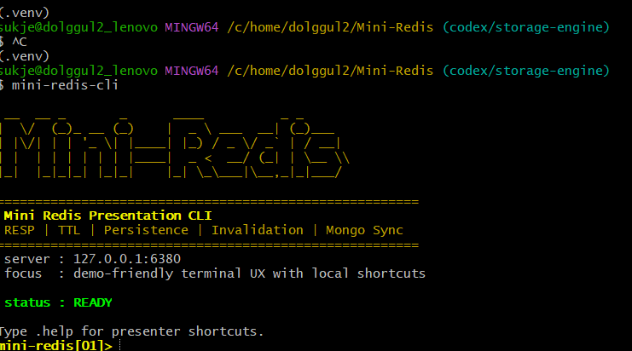Click the '^C' interrupt text

point(19,42)
